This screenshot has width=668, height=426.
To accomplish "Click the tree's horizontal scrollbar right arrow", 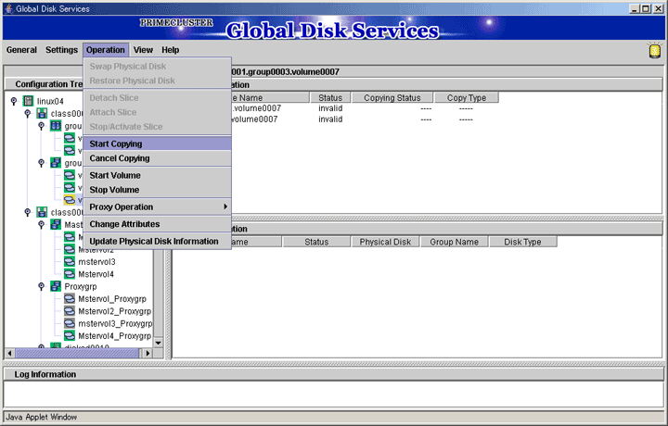I will 148,353.
